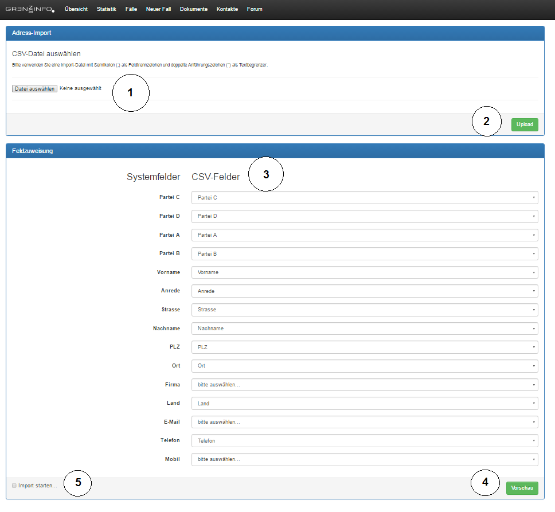
Task: Expand the Telefon dropdown
Action: (x=365, y=441)
